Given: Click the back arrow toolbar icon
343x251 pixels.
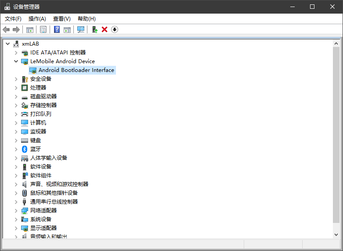Looking at the screenshot, I should coord(6,29).
